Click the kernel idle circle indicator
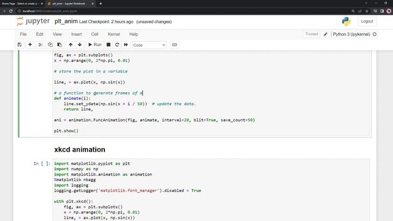 [x=375, y=34]
